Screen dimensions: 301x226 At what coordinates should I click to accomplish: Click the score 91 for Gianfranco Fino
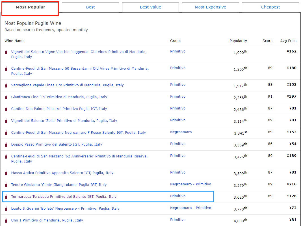pyautogui.click(x=270, y=96)
